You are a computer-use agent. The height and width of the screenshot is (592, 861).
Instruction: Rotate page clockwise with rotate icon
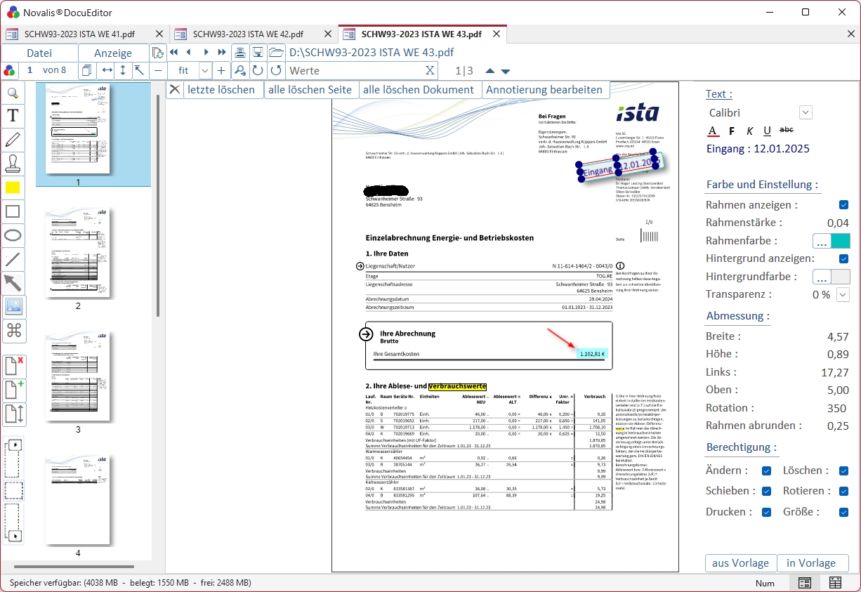pyautogui.click(x=258, y=70)
